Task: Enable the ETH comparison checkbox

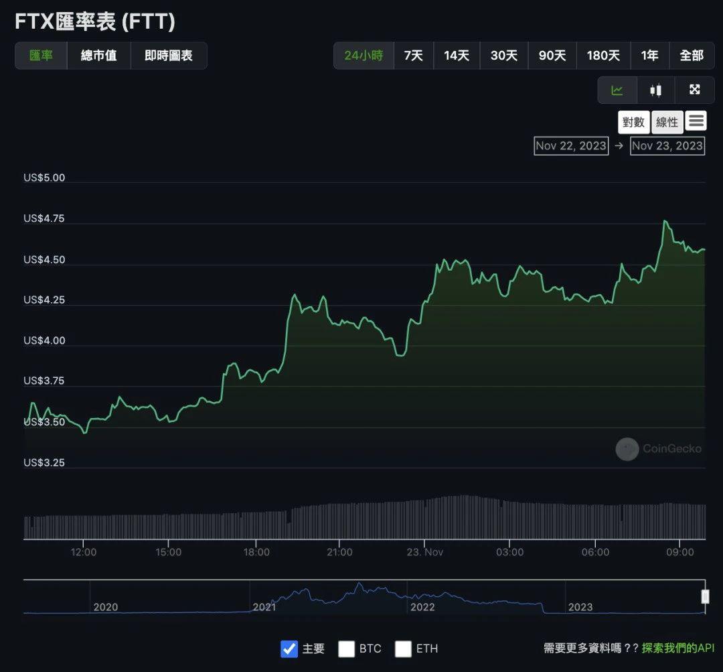Action: pyautogui.click(x=404, y=649)
